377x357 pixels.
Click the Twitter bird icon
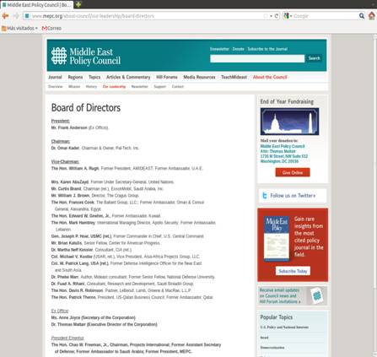click(x=264, y=196)
